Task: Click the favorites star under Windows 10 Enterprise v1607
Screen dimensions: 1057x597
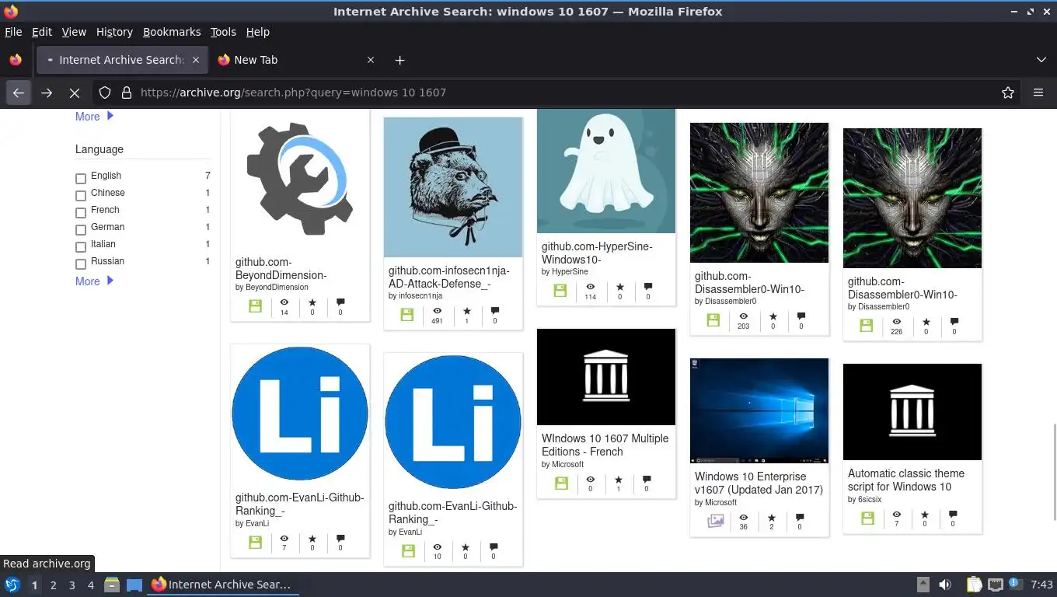Action: (772, 518)
